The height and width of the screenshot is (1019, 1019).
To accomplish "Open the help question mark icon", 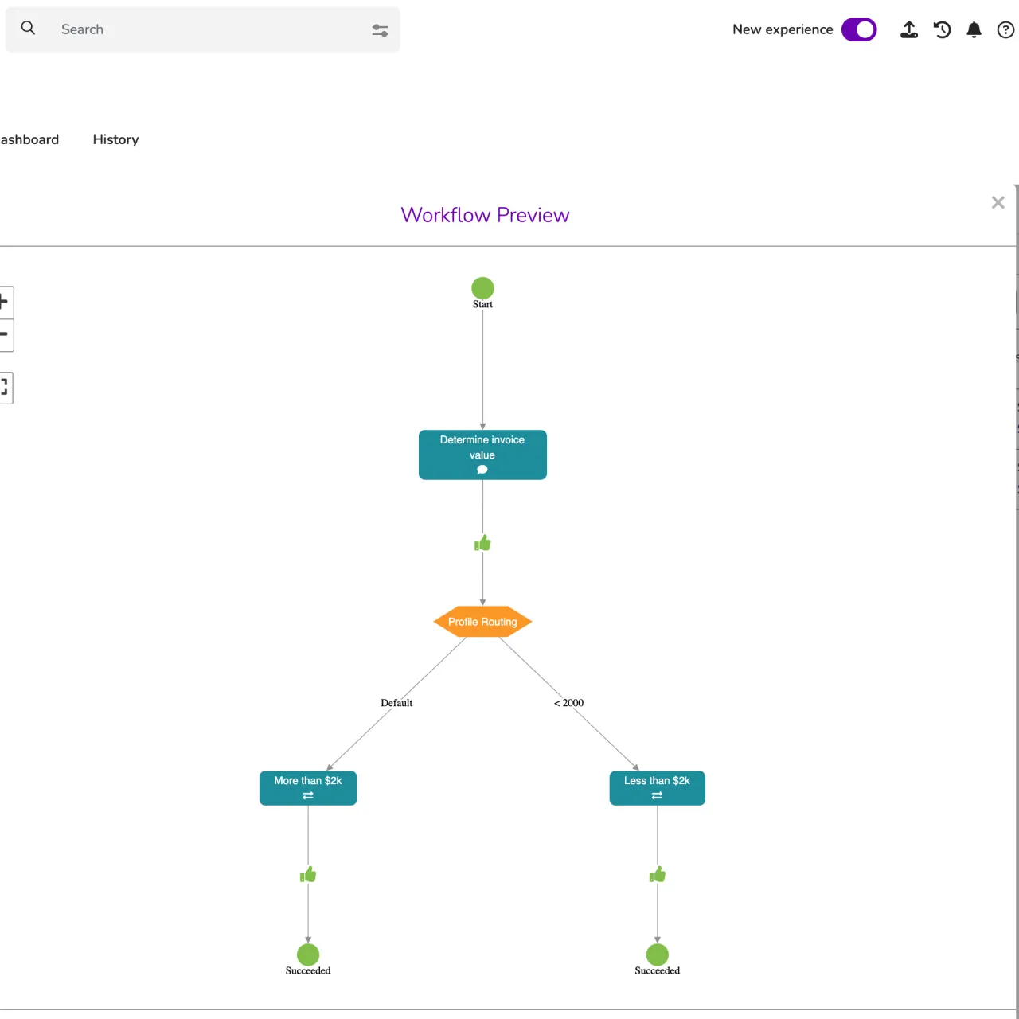I will coord(1006,30).
